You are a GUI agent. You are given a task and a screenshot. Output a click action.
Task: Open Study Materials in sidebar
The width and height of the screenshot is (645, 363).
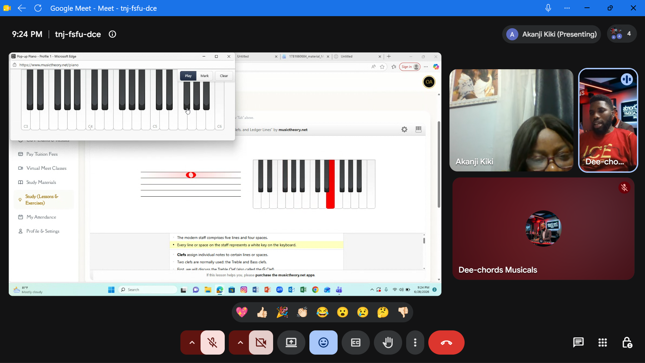(x=41, y=182)
